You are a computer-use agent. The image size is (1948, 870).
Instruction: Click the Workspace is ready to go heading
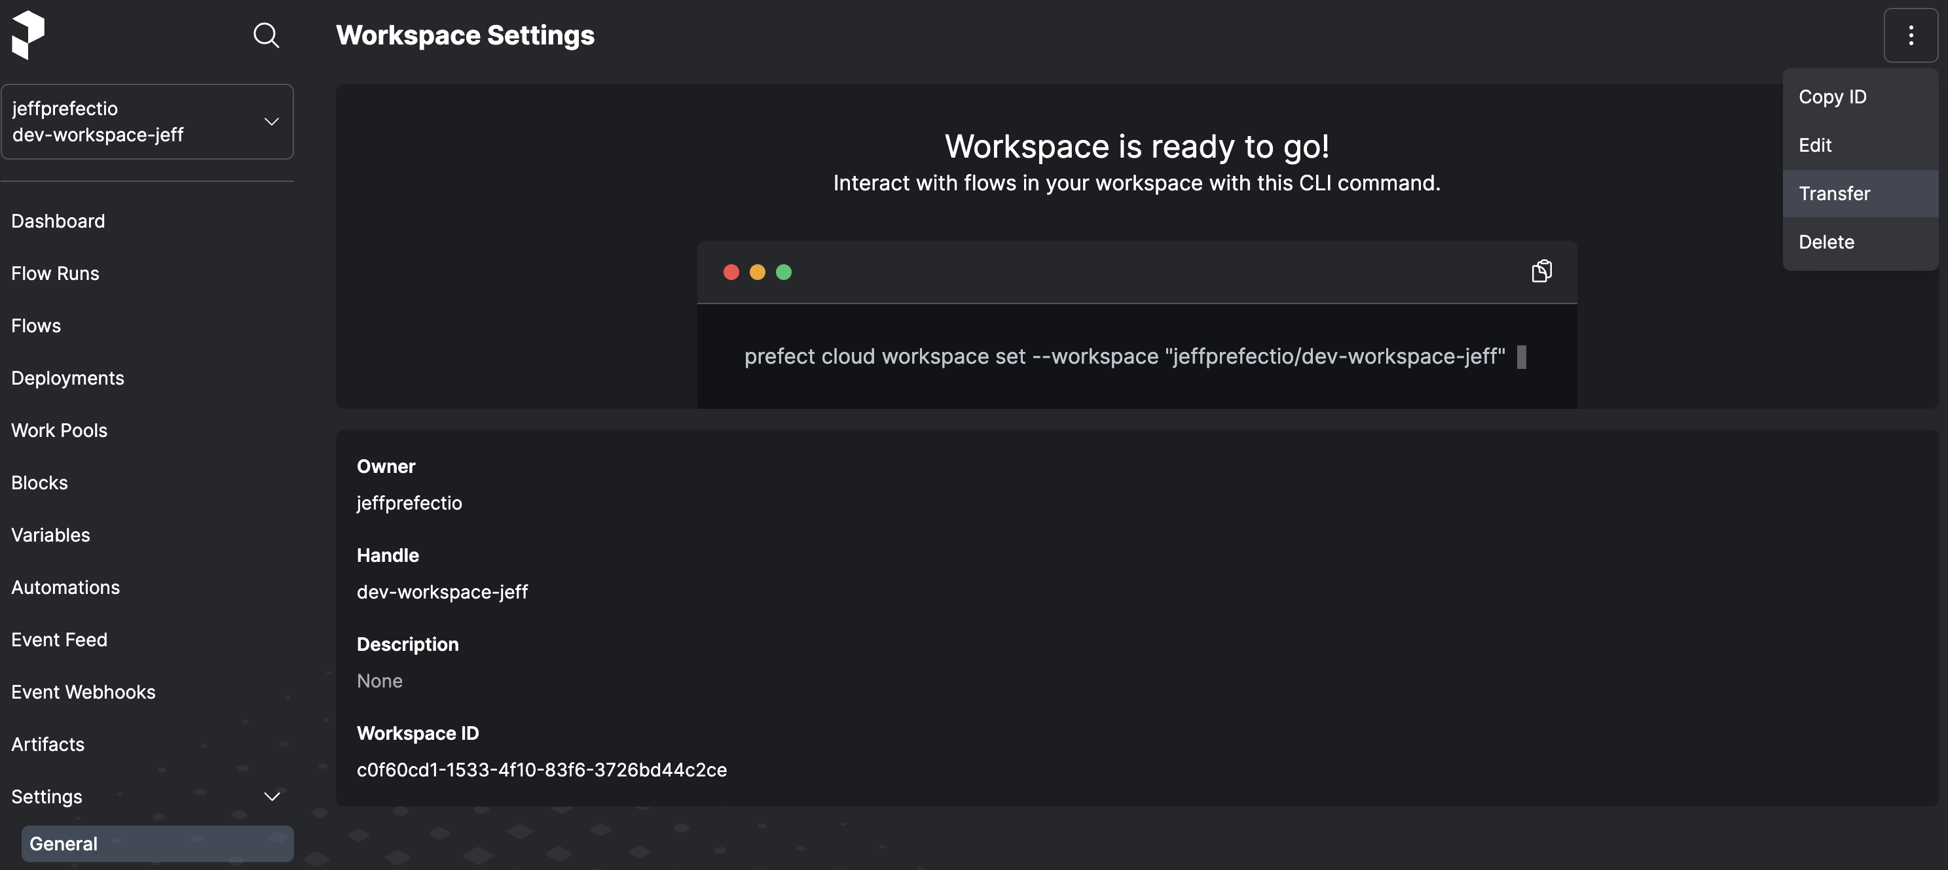[1137, 146]
